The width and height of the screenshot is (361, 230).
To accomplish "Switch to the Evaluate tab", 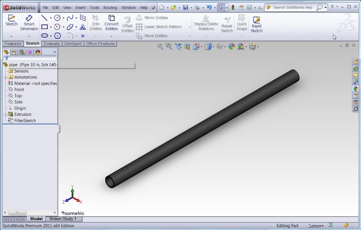I will [52, 44].
